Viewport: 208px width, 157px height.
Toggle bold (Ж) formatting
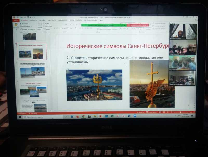tap(54, 28)
